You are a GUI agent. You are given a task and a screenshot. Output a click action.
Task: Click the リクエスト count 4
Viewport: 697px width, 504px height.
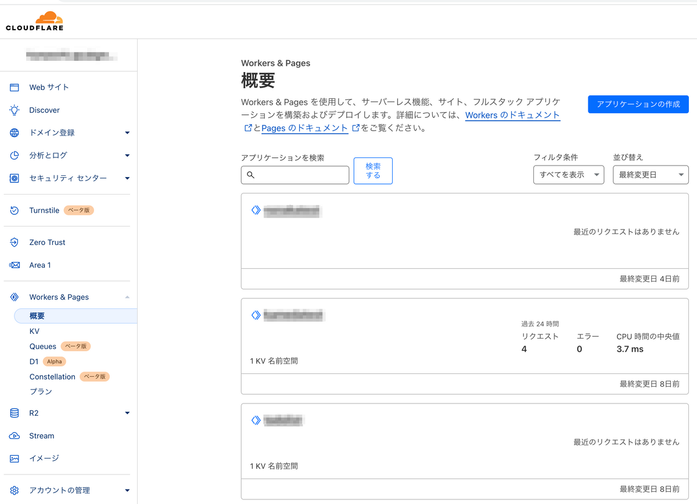click(524, 349)
